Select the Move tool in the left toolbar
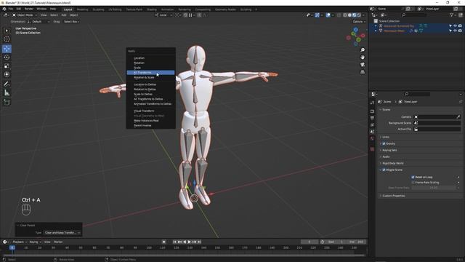This screenshot has width=465, height=262. tap(7, 49)
